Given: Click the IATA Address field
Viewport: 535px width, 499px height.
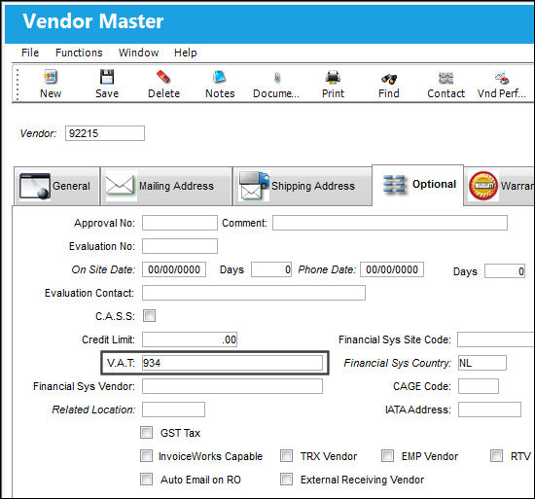Looking at the screenshot, I should (489, 410).
